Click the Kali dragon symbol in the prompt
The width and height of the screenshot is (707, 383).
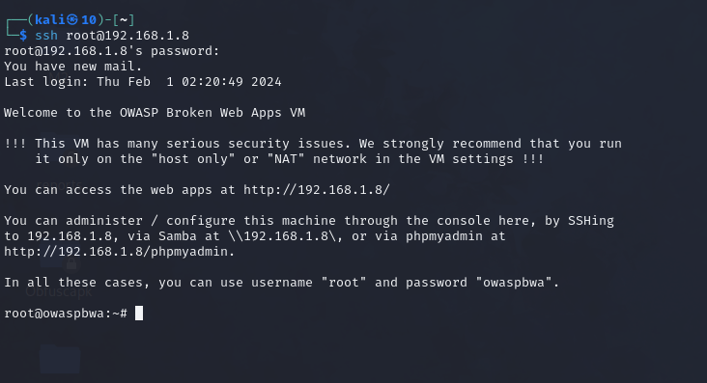pyautogui.click(x=72, y=20)
